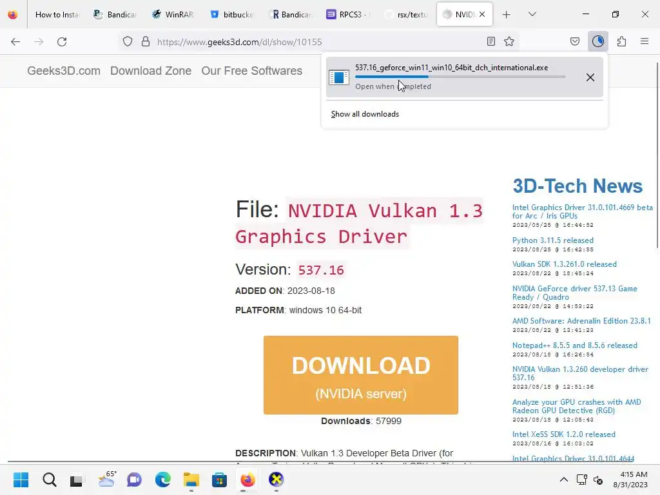Viewport: 660px width, 495px height.
Task: Open NVIDIA Vulkan 1.3.260 developer driver link
Action: [x=580, y=373]
